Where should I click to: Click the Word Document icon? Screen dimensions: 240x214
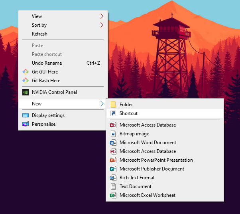pos(113,143)
